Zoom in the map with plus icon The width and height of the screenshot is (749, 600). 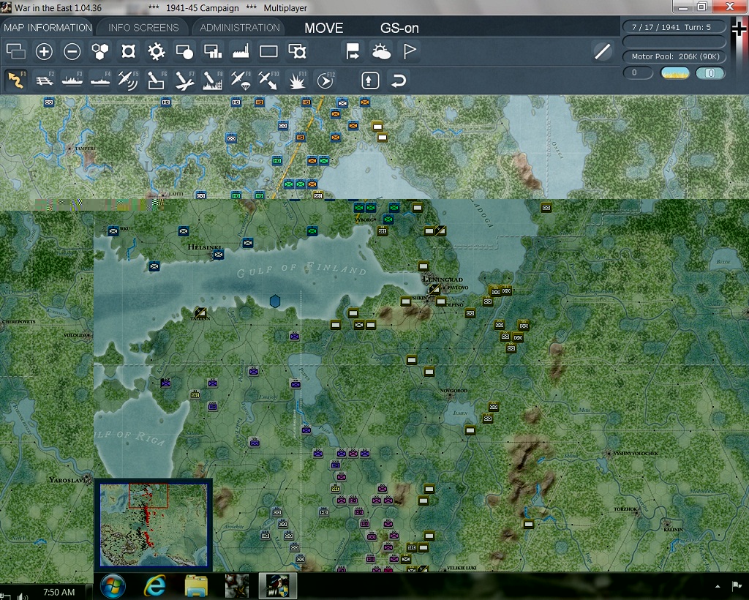click(44, 51)
